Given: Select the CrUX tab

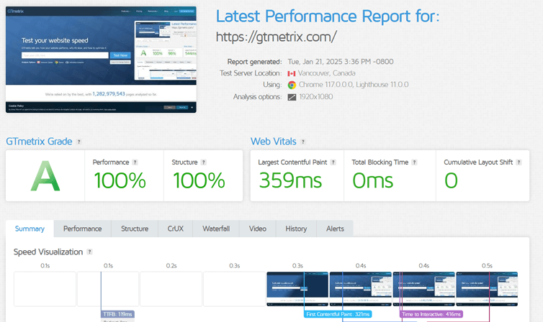Looking at the screenshot, I should tap(175, 229).
